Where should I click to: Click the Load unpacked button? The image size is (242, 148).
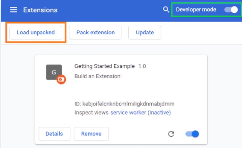coord(36,33)
